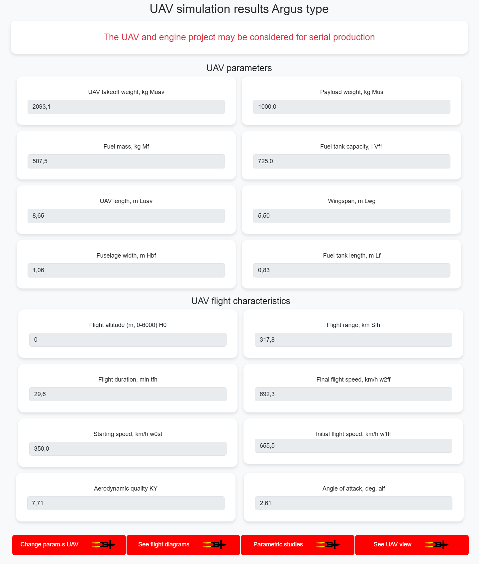Screen dimensions: 479x564
Task: Select the Flight range Sfh field
Action: coord(353,340)
